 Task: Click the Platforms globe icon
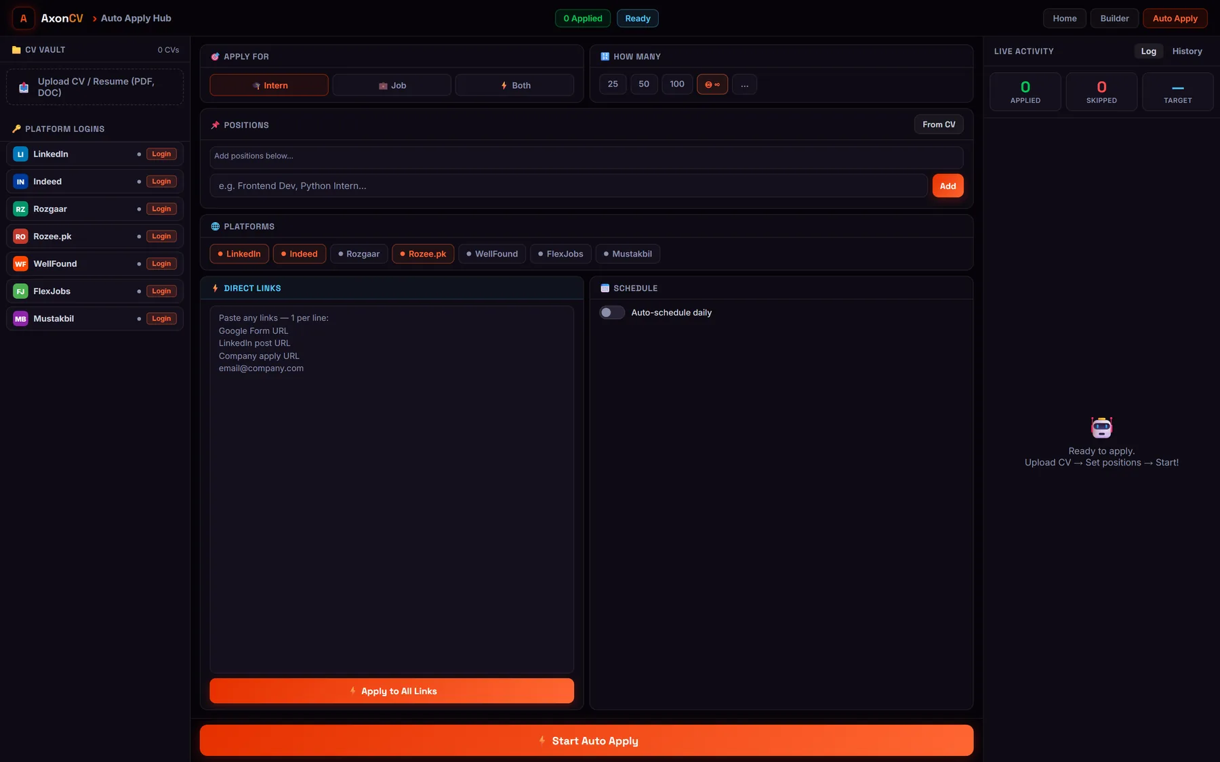point(215,226)
